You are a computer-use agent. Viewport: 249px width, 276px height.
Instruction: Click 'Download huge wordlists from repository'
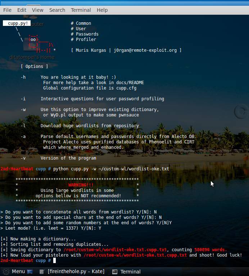coord(90,126)
